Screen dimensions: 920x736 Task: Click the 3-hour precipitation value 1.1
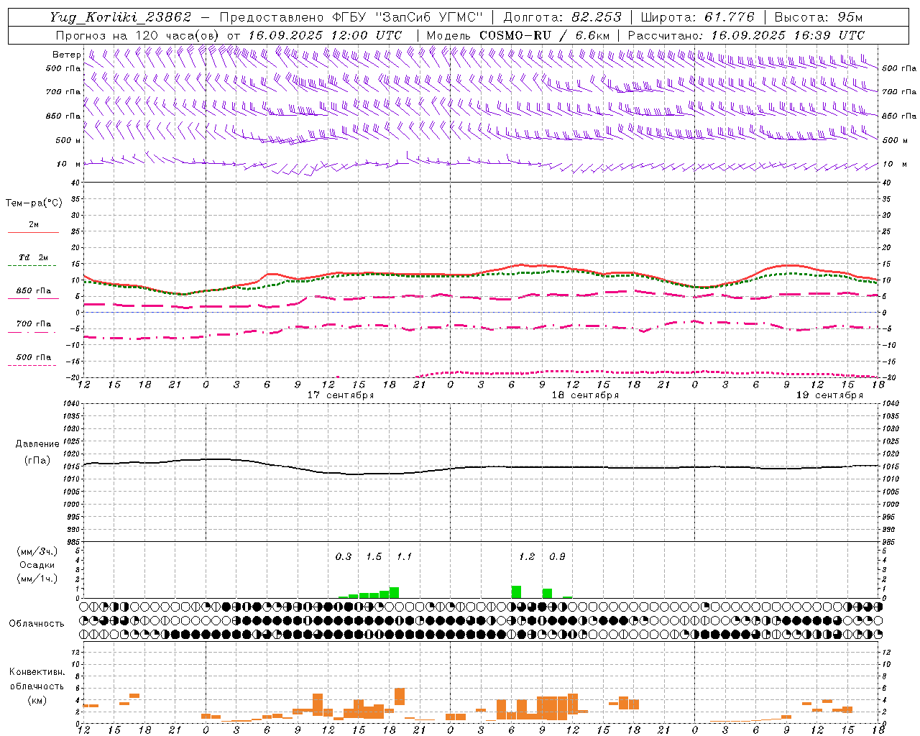pos(404,556)
